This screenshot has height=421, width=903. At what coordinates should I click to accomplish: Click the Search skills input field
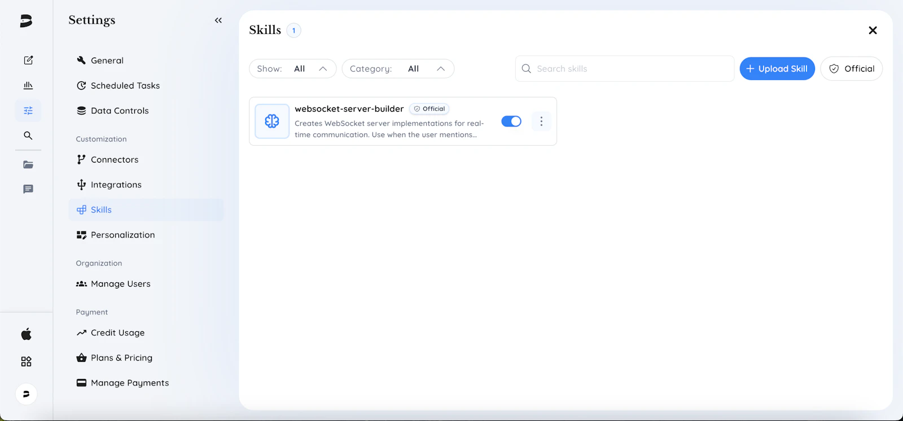(x=624, y=69)
